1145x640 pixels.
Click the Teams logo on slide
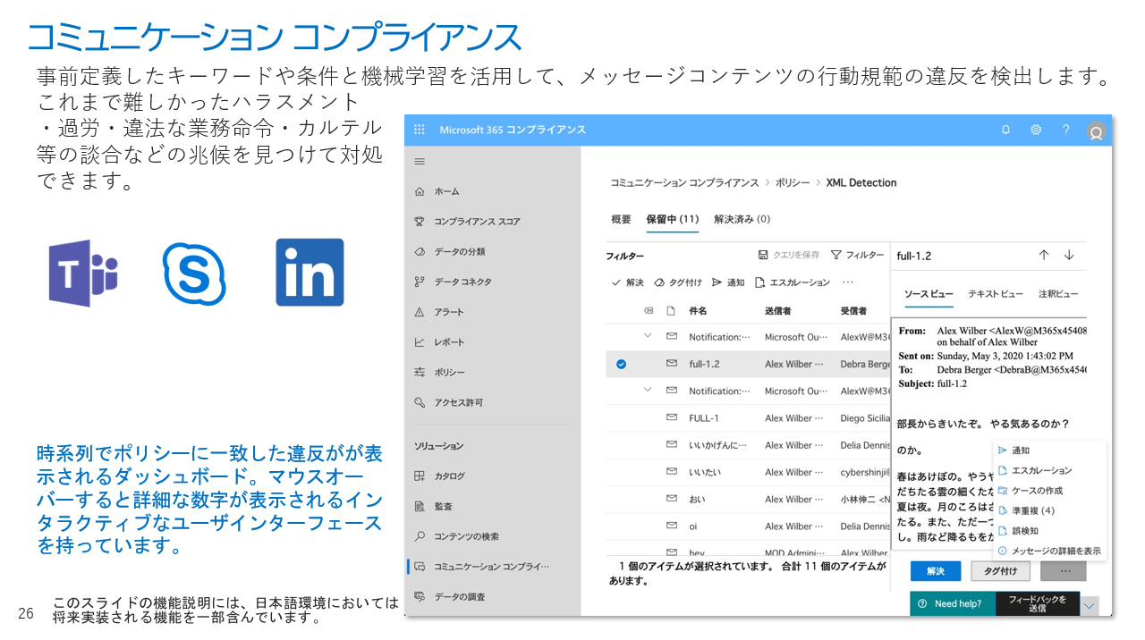[83, 273]
